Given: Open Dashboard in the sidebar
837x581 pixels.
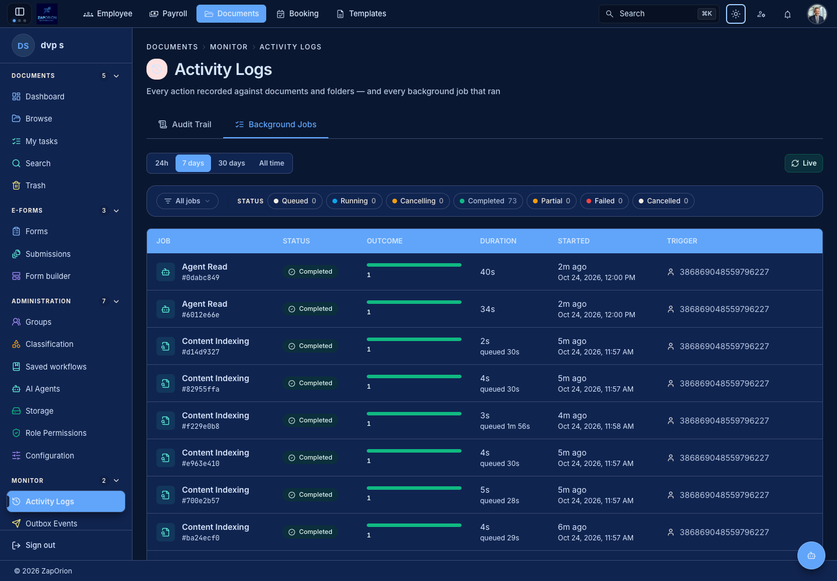Looking at the screenshot, I should click(66, 96).
